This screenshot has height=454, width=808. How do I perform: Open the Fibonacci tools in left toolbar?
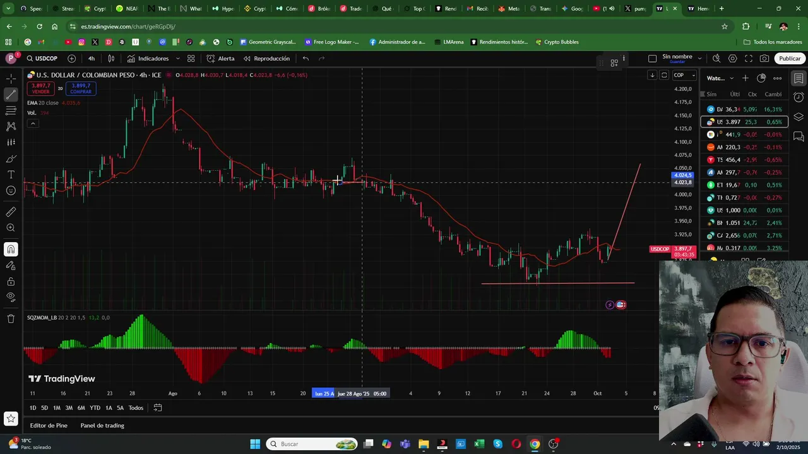(x=11, y=110)
